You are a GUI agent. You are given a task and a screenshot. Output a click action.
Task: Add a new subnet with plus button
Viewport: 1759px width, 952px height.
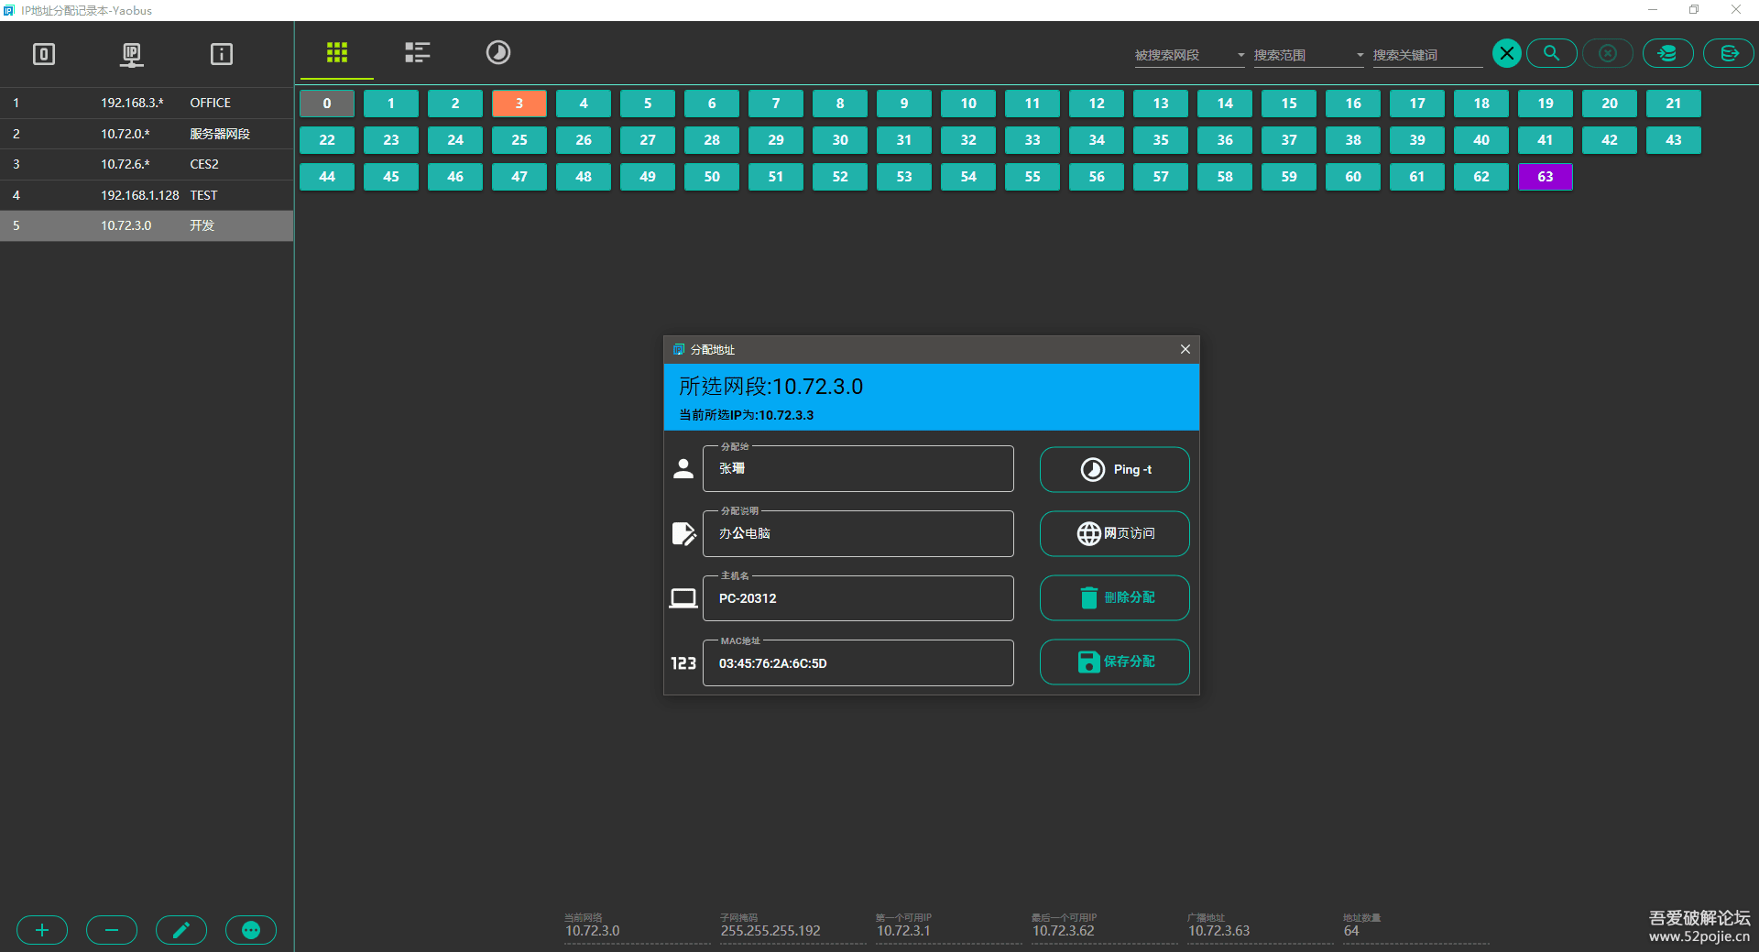tap(42, 930)
